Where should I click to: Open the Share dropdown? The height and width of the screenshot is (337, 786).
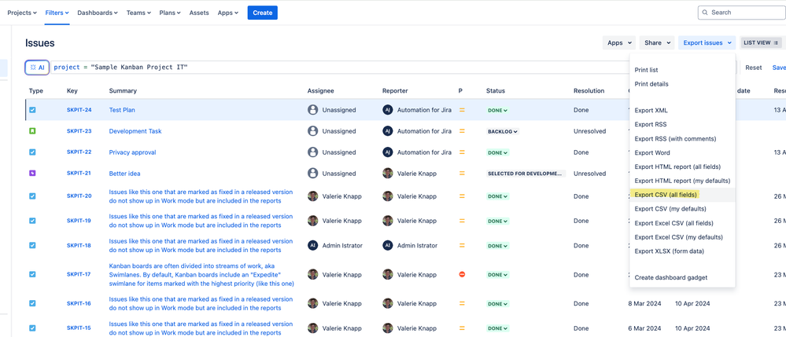tap(657, 42)
